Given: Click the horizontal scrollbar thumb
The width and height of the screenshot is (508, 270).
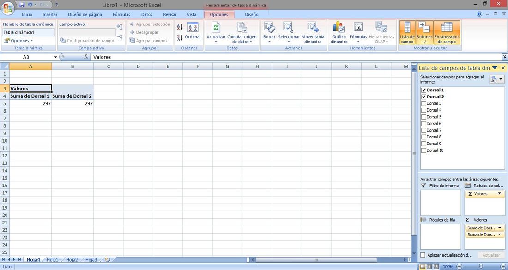Looking at the screenshot, I should 316,260.
